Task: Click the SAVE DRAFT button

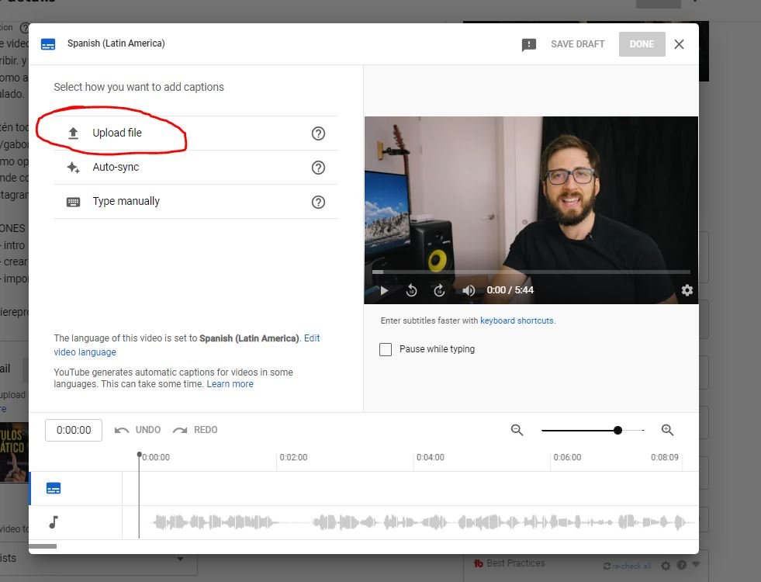Action: [576, 44]
